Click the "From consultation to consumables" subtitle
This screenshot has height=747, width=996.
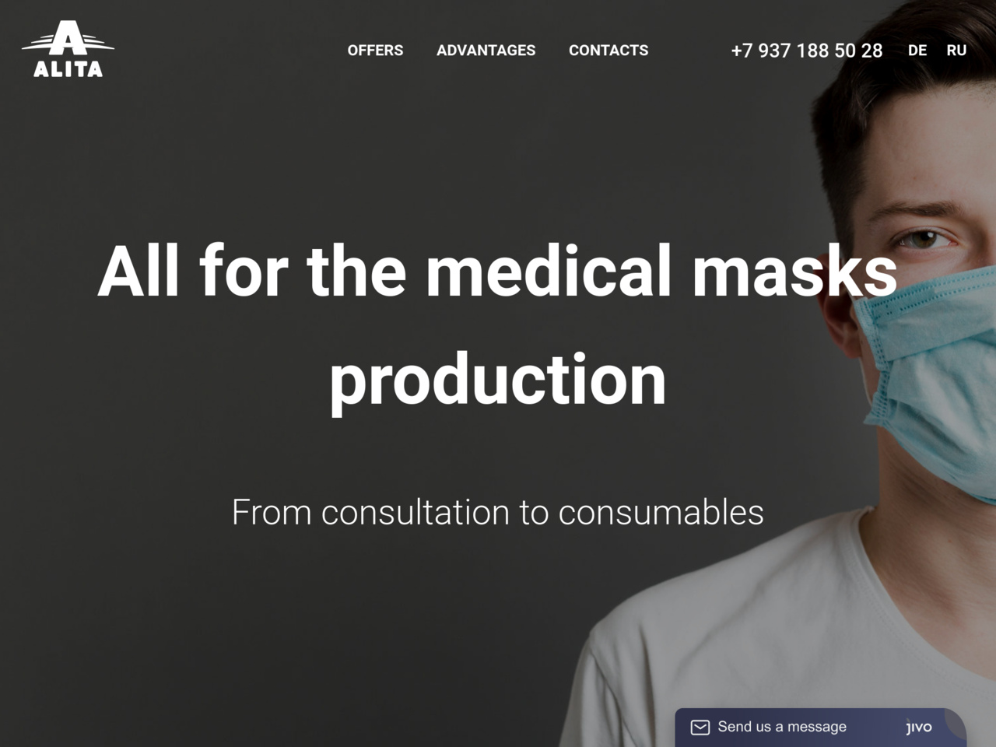click(498, 512)
